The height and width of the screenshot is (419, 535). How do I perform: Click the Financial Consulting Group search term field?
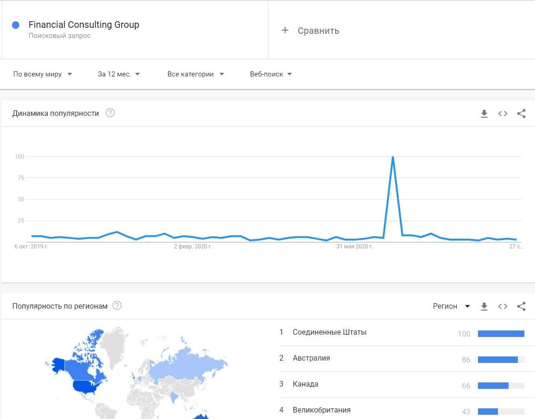coord(83,25)
